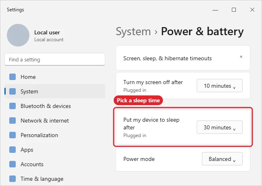Click the Bluetooth & devices sidebar icon

[x=12, y=106]
